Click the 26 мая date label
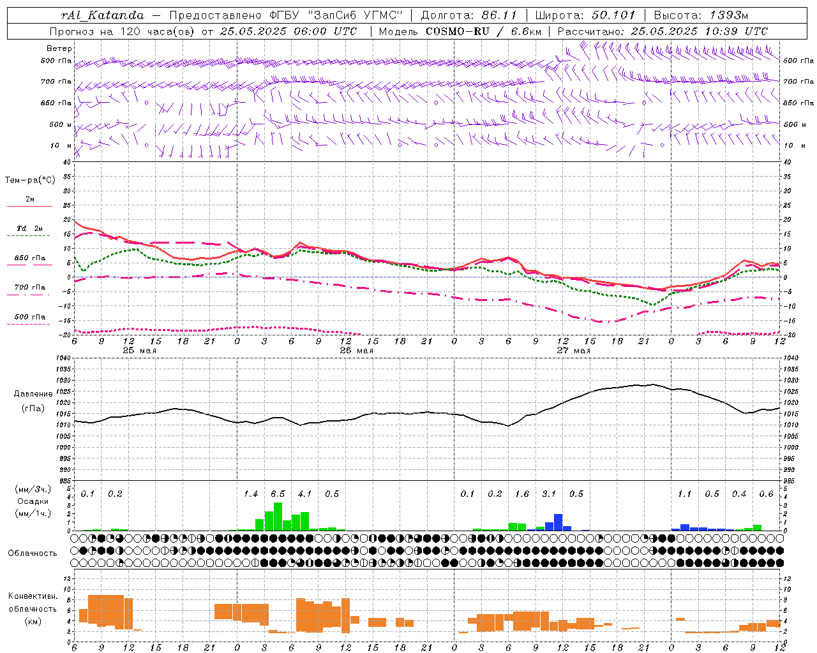 coord(357,351)
